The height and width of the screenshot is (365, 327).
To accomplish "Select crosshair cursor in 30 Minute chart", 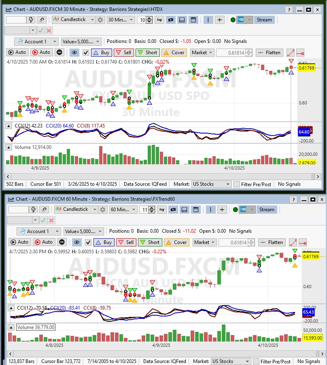I will (219, 20).
